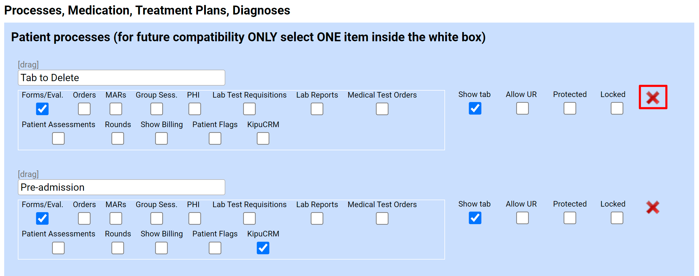699x276 pixels.
Task: Check Lab Reports on Tab to Delete
Action: [317, 109]
